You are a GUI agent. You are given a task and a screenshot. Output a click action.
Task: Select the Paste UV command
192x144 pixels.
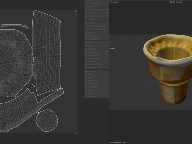(x=96, y=74)
